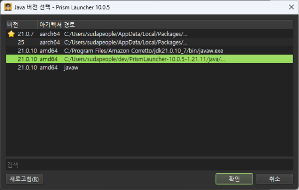Click 21.0.10 in the javaw row
This screenshot has height=190, width=299.
[27, 67]
